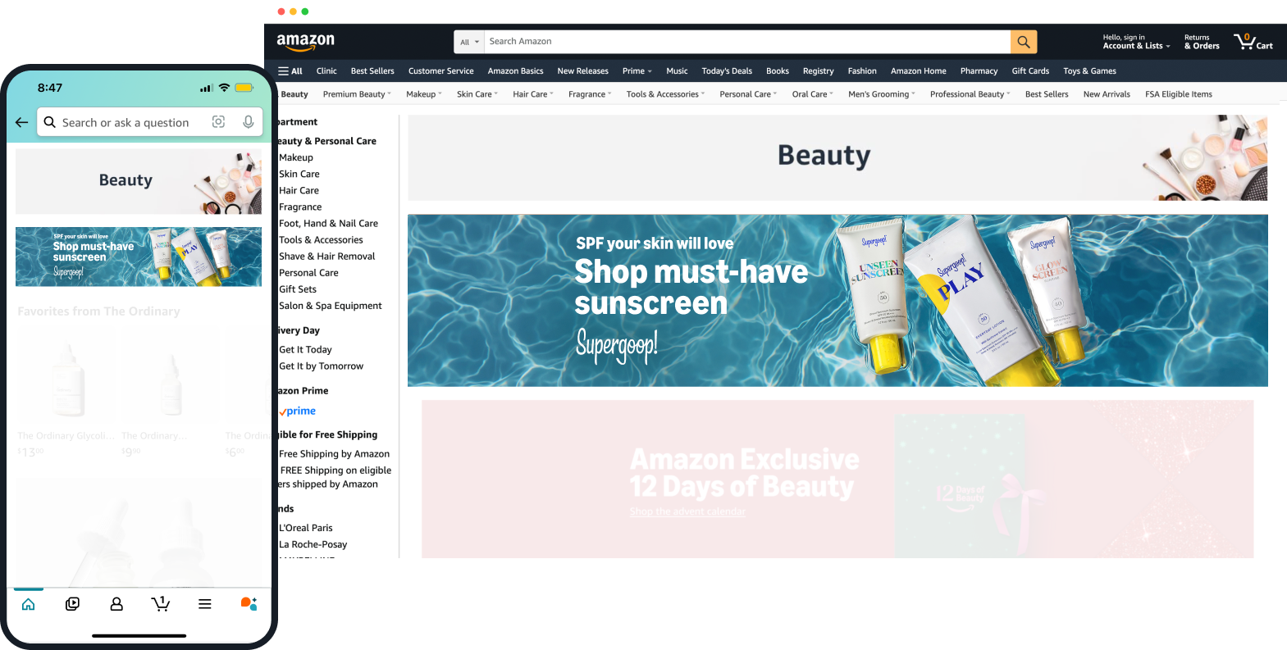This screenshot has height=650, width=1287.
Task: Expand the Account & Lists dropdown
Action: coord(1136,42)
